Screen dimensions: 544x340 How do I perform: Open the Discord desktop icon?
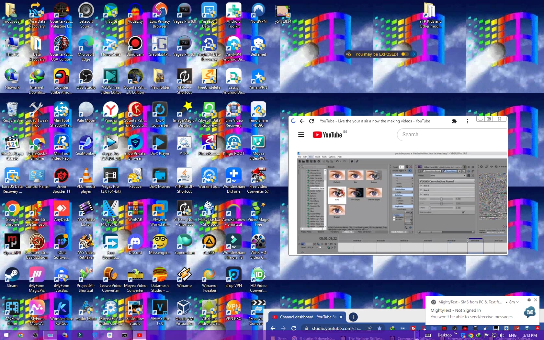pyautogui.click(x=135, y=244)
